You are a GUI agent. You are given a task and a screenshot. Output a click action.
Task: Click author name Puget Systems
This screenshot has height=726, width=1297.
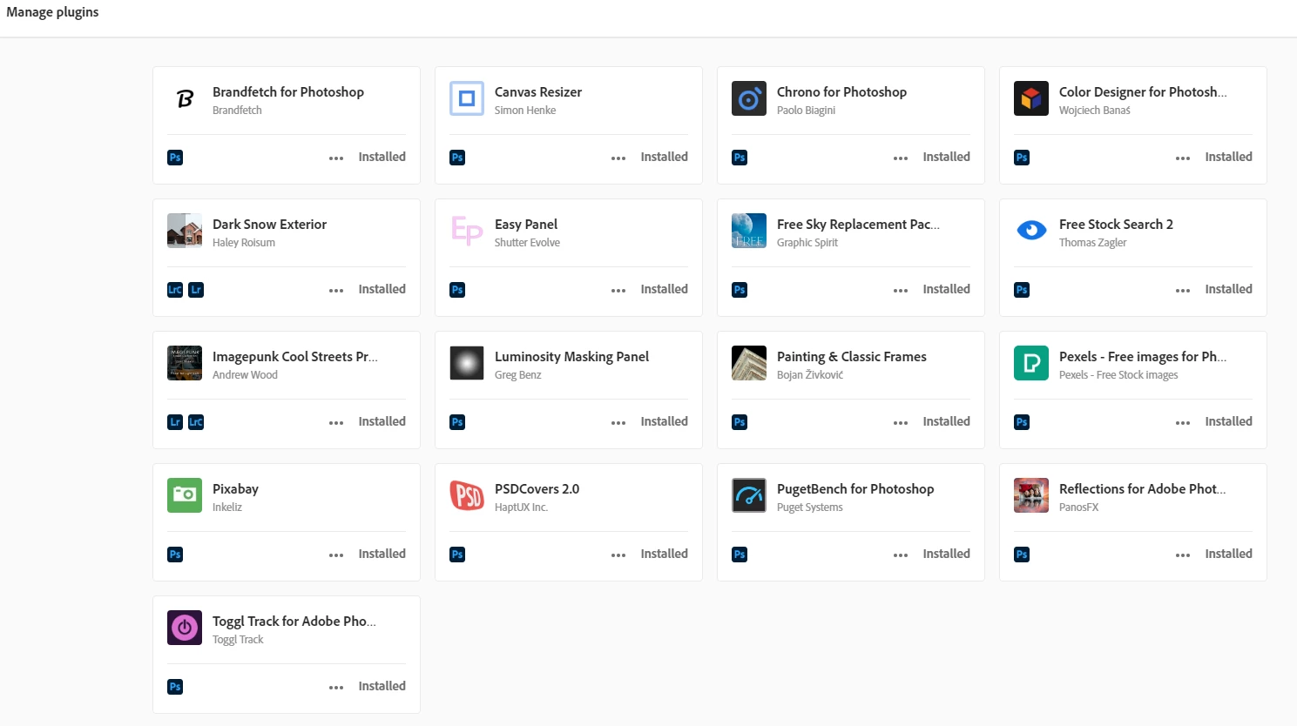point(810,508)
